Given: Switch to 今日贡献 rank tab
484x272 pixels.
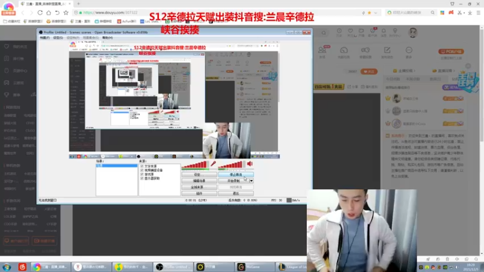Looking at the screenshot, I should click(x=393, y=79).
